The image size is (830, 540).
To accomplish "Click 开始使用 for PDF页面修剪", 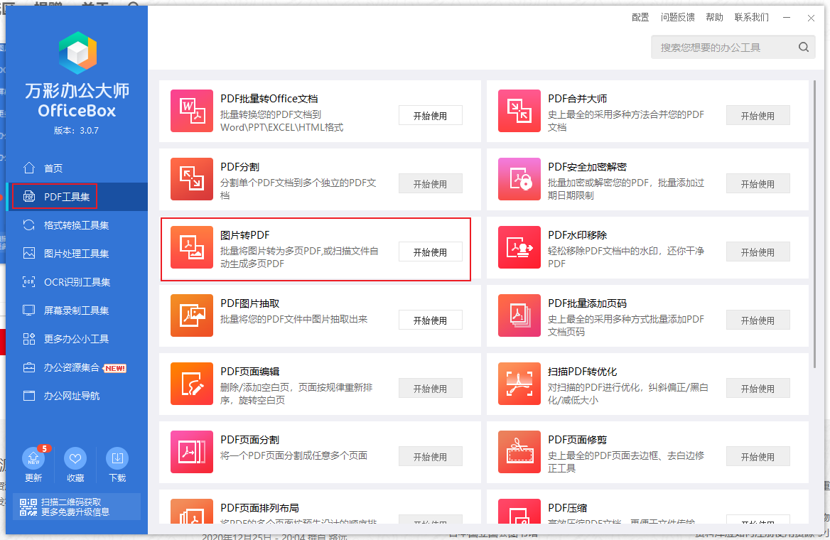I will (x=758, y=457).
